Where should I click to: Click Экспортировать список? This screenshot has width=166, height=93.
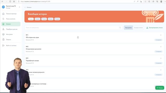click(155, 28)
